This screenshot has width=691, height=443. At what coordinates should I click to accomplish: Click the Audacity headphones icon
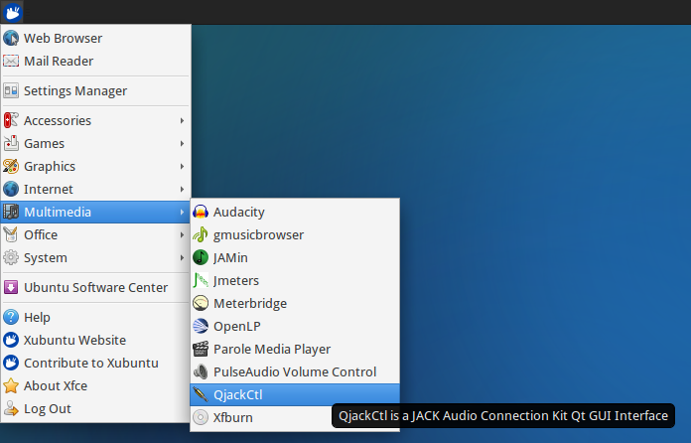[202, 213]
